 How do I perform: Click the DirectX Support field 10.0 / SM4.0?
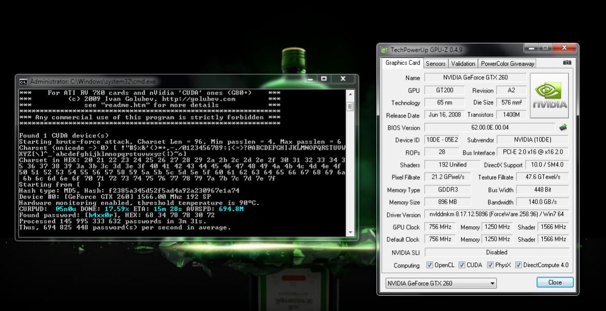pos(547,164)
